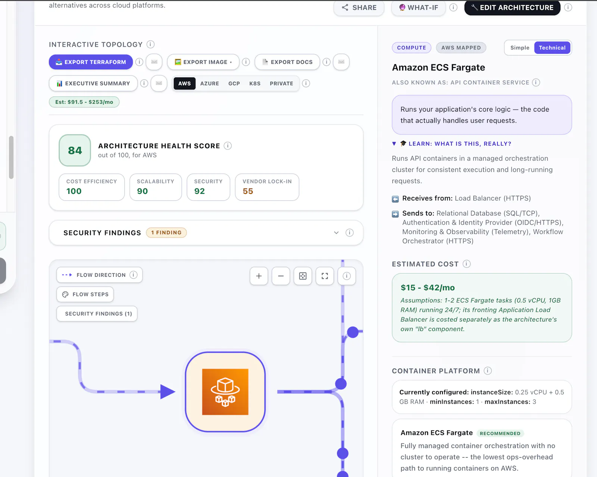Open the Executive Summary

(93, 83)
